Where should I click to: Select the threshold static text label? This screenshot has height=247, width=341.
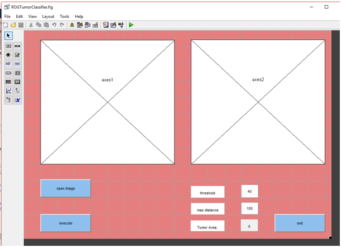[207, 192]
